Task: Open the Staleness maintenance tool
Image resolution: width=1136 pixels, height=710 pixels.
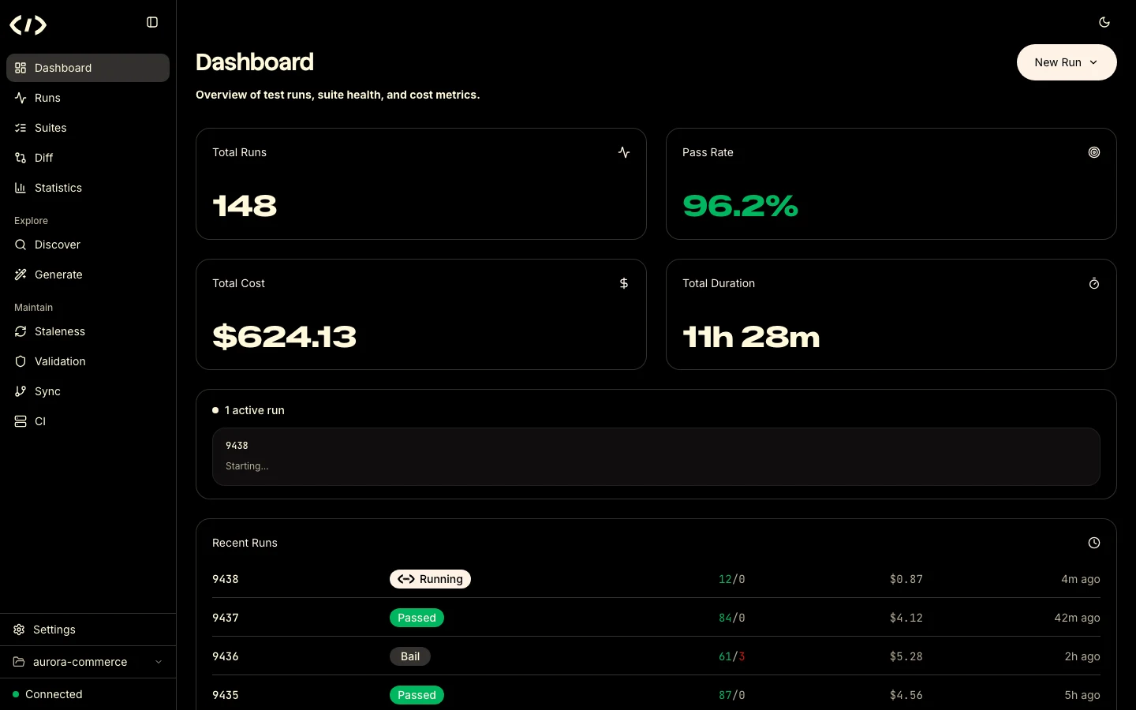Action: pyautogui.click(x=59, y=331)
